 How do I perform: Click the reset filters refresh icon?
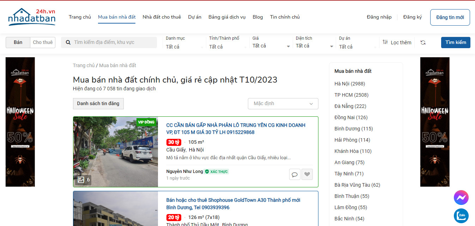click(x=423, y=42)
